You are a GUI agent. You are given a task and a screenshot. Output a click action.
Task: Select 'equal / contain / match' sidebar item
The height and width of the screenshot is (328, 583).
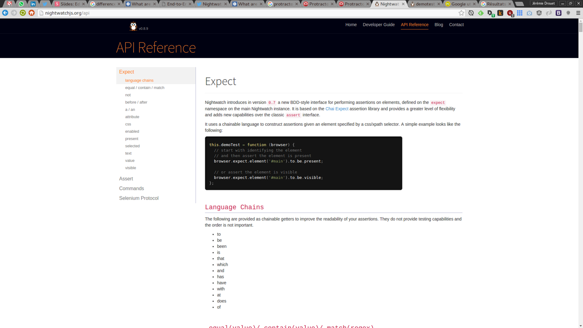point(145,87)
